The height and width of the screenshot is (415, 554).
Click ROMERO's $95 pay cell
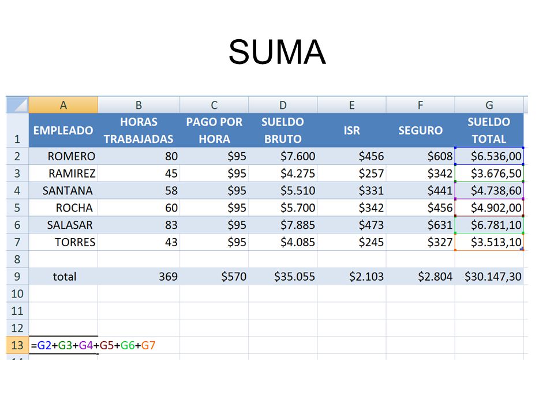(214, 156)
